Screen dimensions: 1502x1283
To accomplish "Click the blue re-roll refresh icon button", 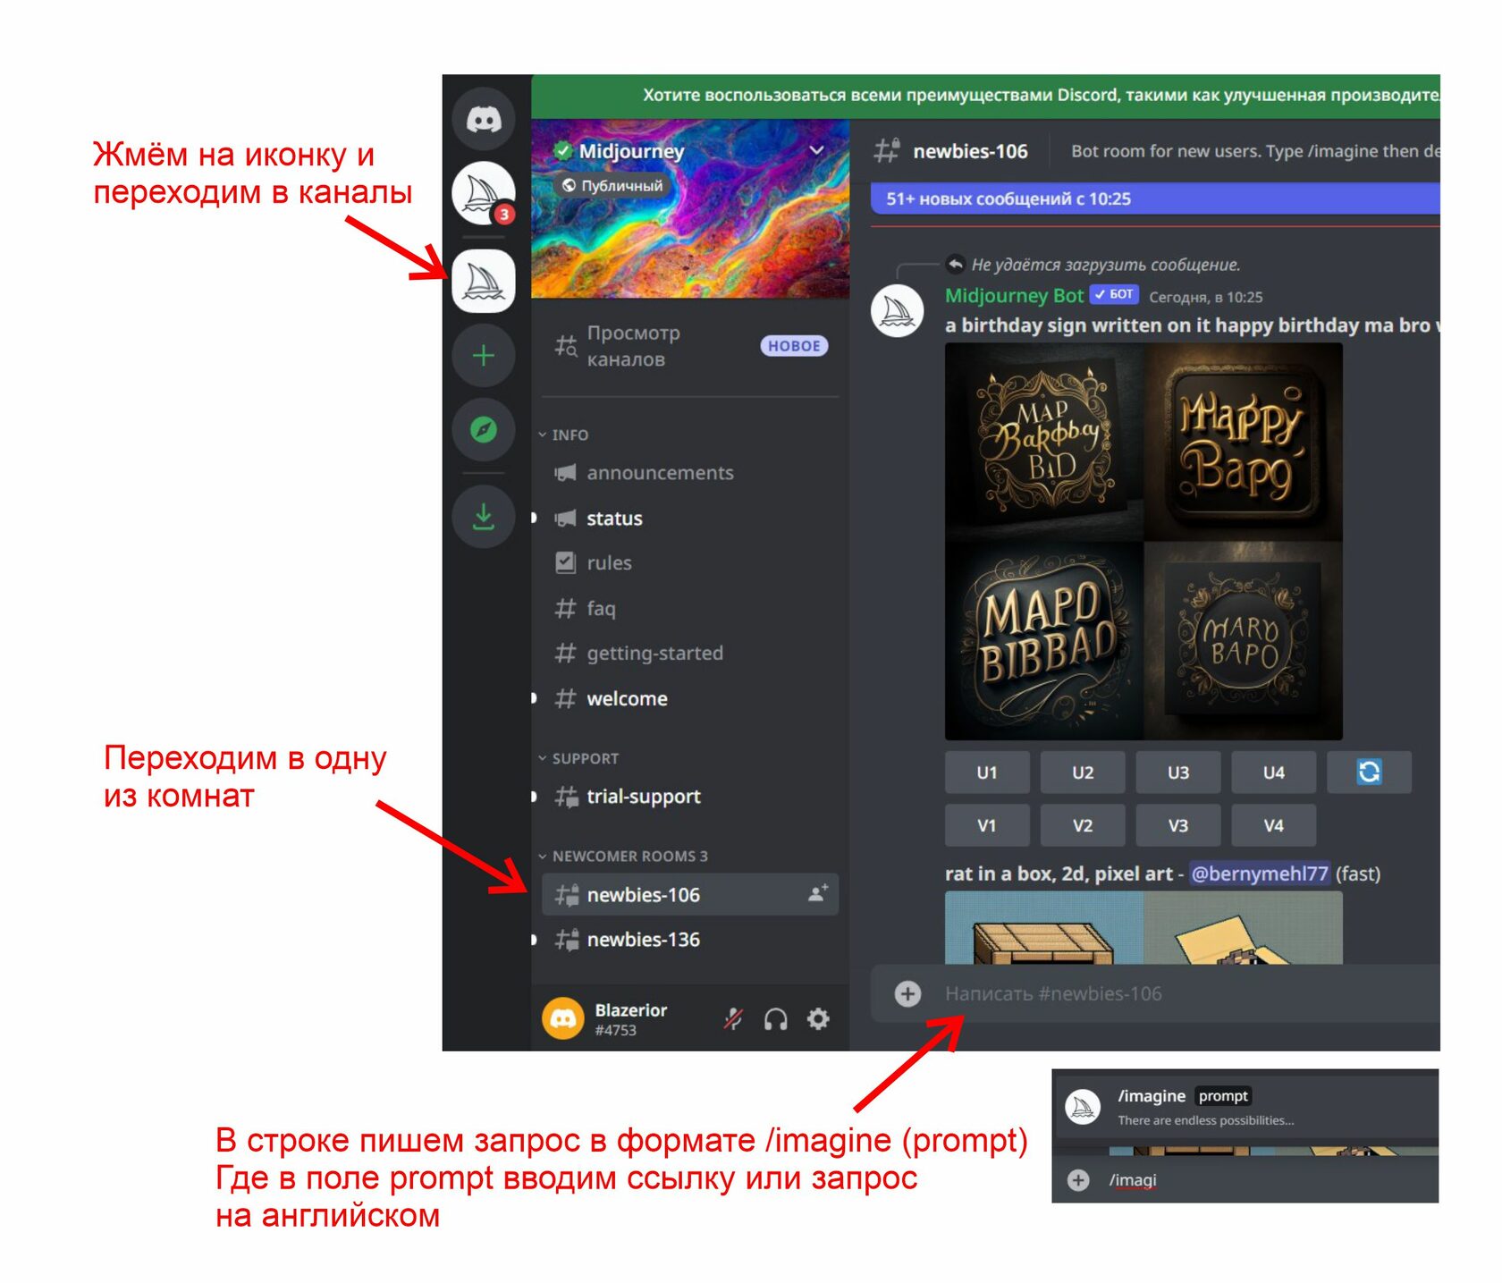I will point(1369,772).
